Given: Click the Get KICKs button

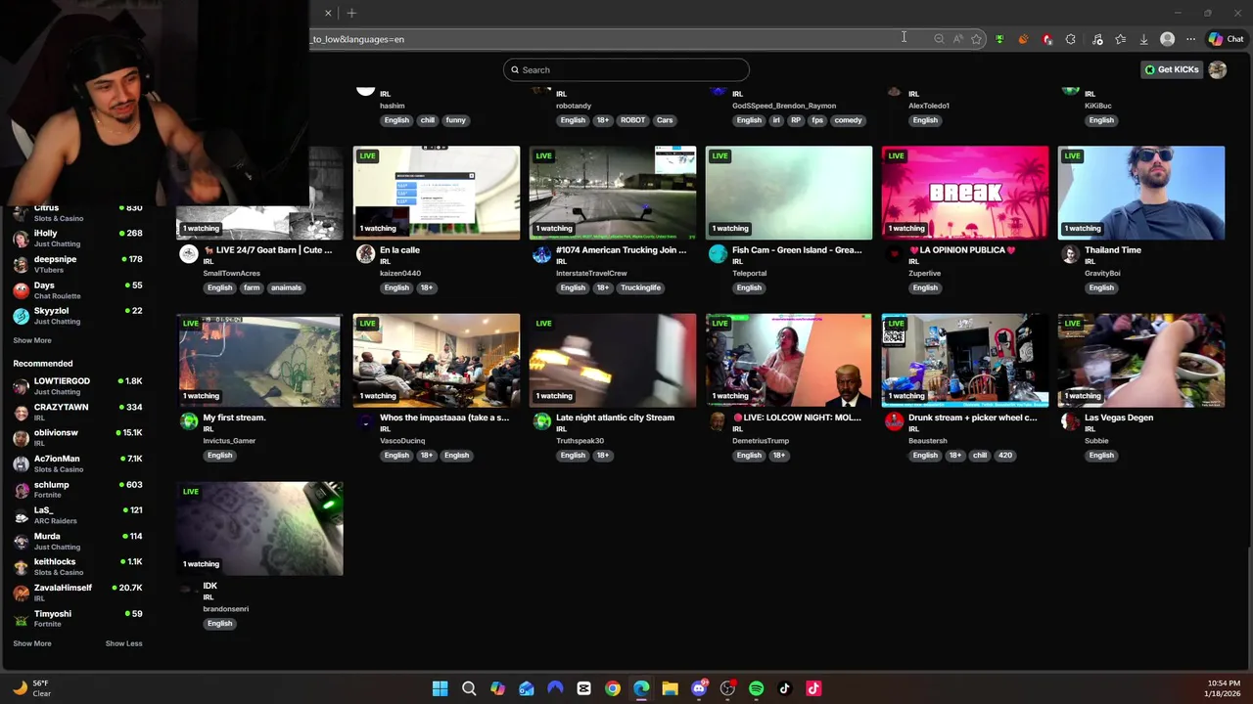Looking at the screenshot, I should (x=1172, y=69).
